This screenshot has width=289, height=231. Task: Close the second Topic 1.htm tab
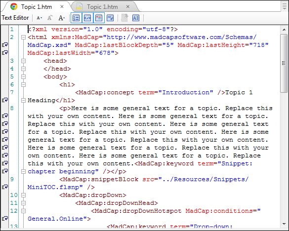128,7
